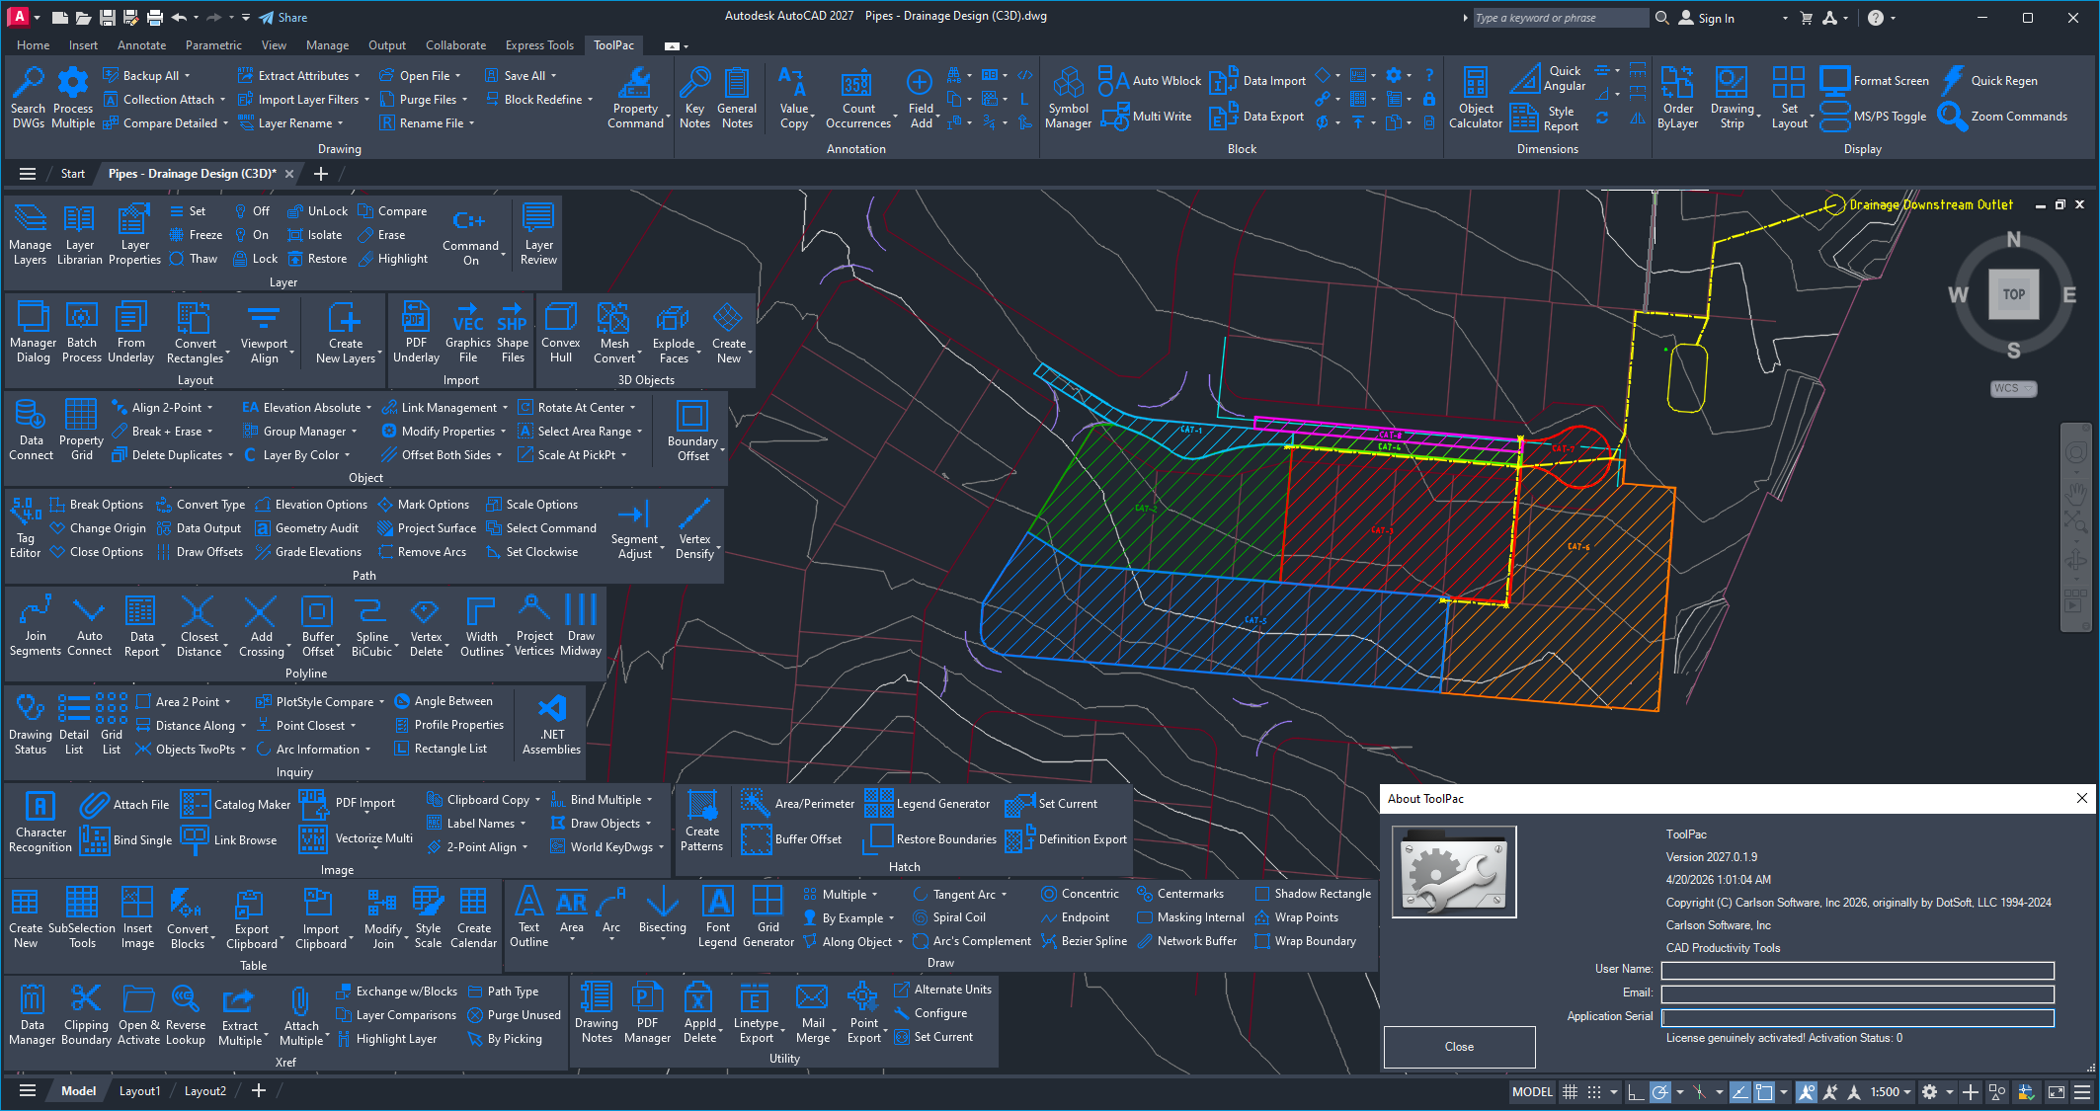Screen dimensions: 2100x1111
Task: Run the Convex Hull tool
Action: 560,332
